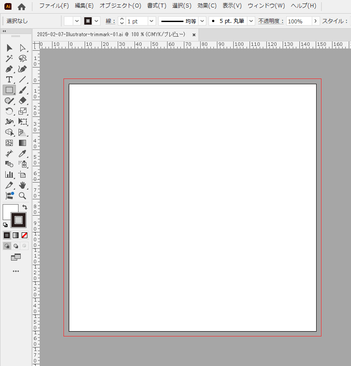Select the Eraser tool
The image size is (351, 366).
(22, 101)
